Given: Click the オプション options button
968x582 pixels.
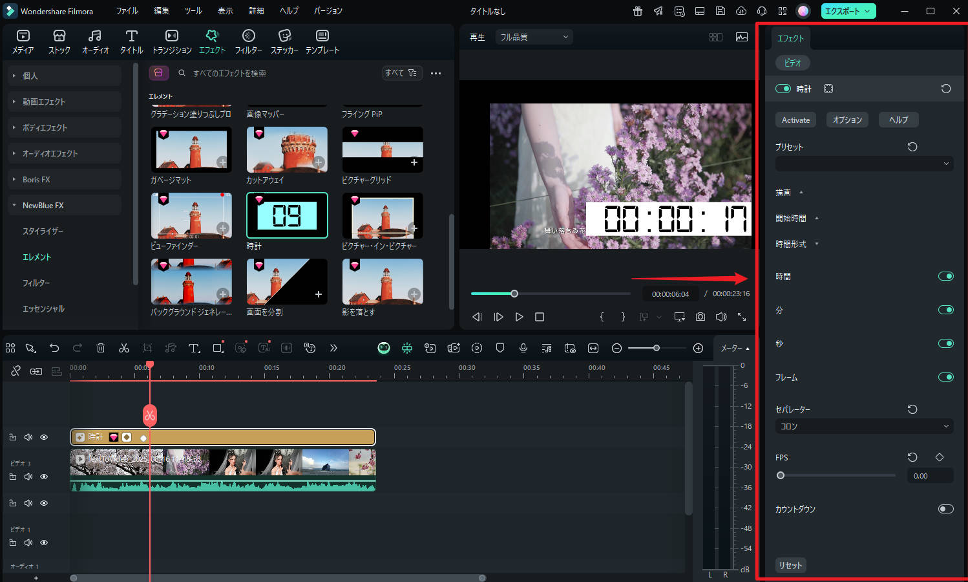Looking at the screenshot, I should [x=847, y=120].
